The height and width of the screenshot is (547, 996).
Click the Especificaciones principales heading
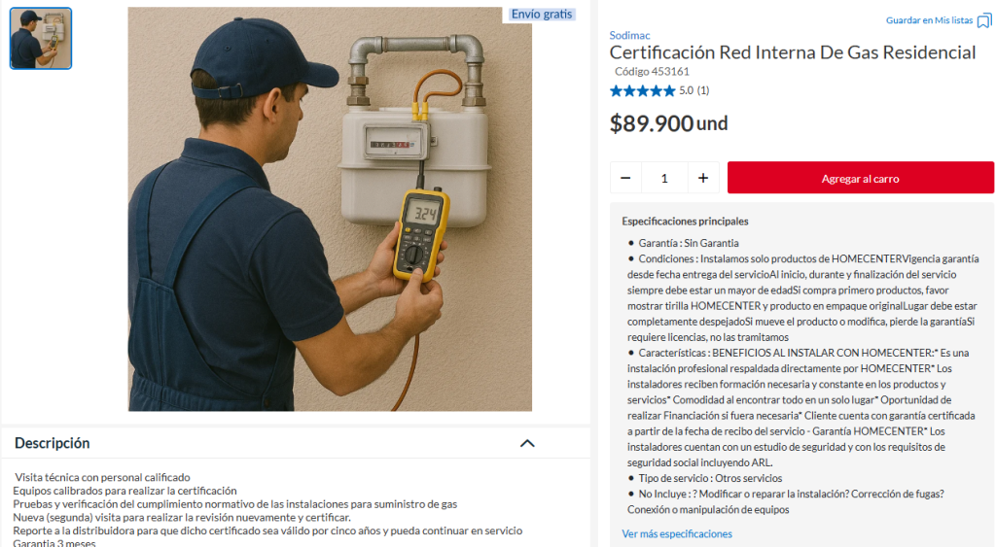685,222
